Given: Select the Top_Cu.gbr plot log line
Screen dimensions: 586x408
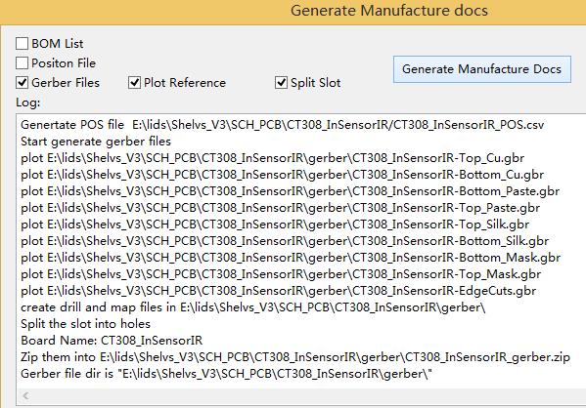Looking at the screenshot, I should 272,158.
